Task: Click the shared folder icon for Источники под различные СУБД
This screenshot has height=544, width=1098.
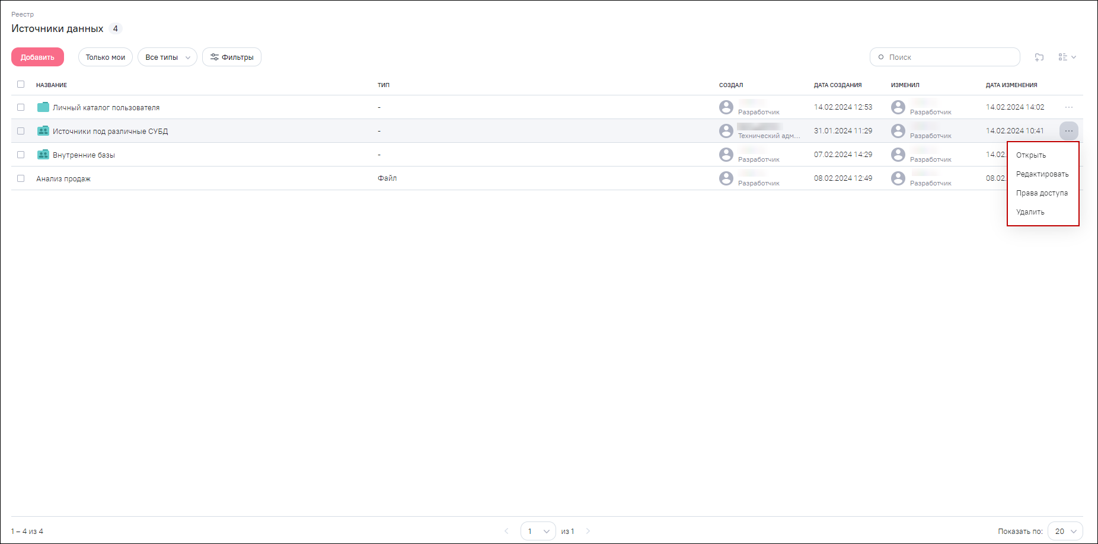Action: coord(43,131)
